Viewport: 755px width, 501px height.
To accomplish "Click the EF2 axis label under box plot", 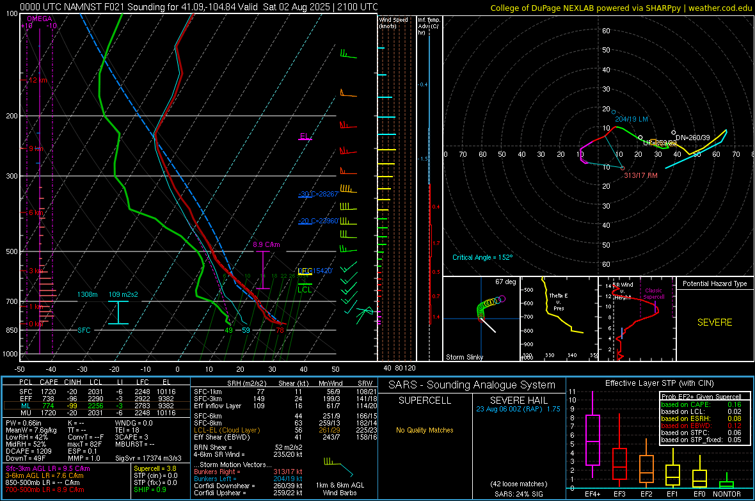I will point(646,494).
